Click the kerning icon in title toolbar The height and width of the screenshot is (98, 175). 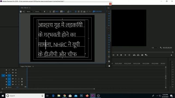61,11
